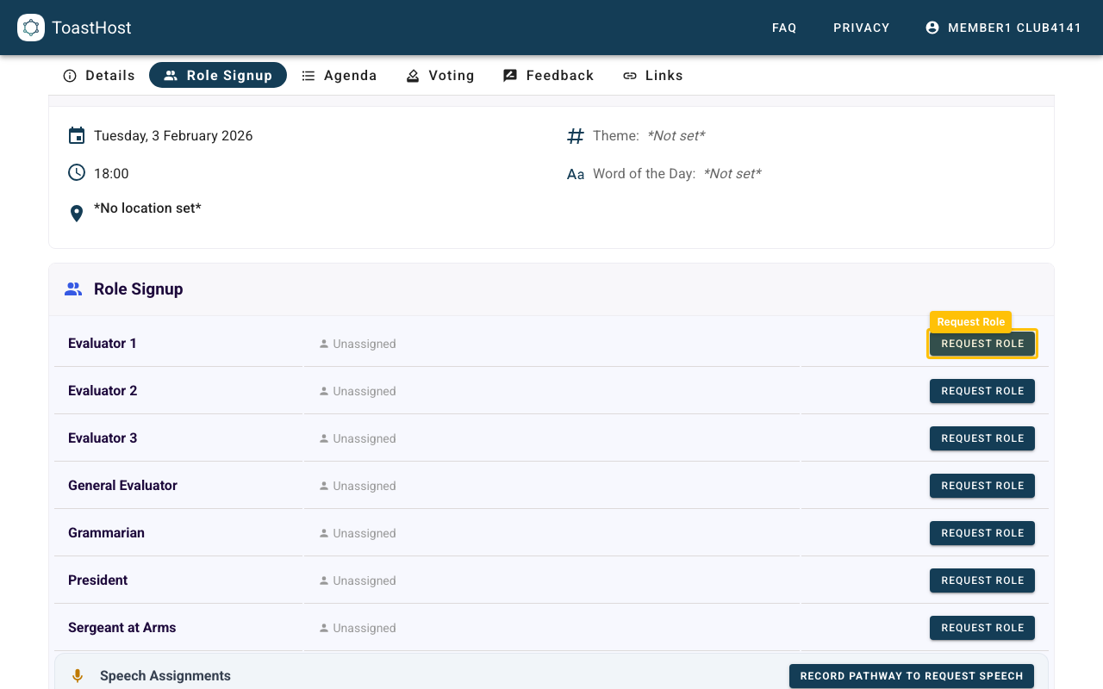Request the Sergeant at Arms role
Viewport: 1103px width, 689px height.
click(981, 628)
